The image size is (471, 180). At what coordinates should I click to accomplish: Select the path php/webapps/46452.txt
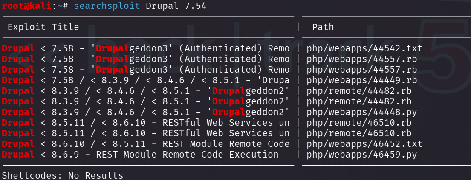tap(364, 144)
